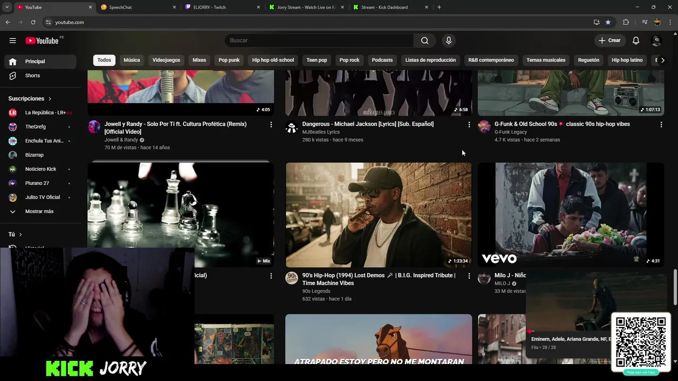Viewport: 678px width, 381px height.
Task: Select the Teen pop chip
Action: pos(317,60)
